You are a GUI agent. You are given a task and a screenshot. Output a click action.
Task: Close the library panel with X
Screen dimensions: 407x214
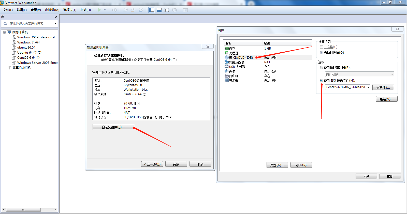[56, 17]
